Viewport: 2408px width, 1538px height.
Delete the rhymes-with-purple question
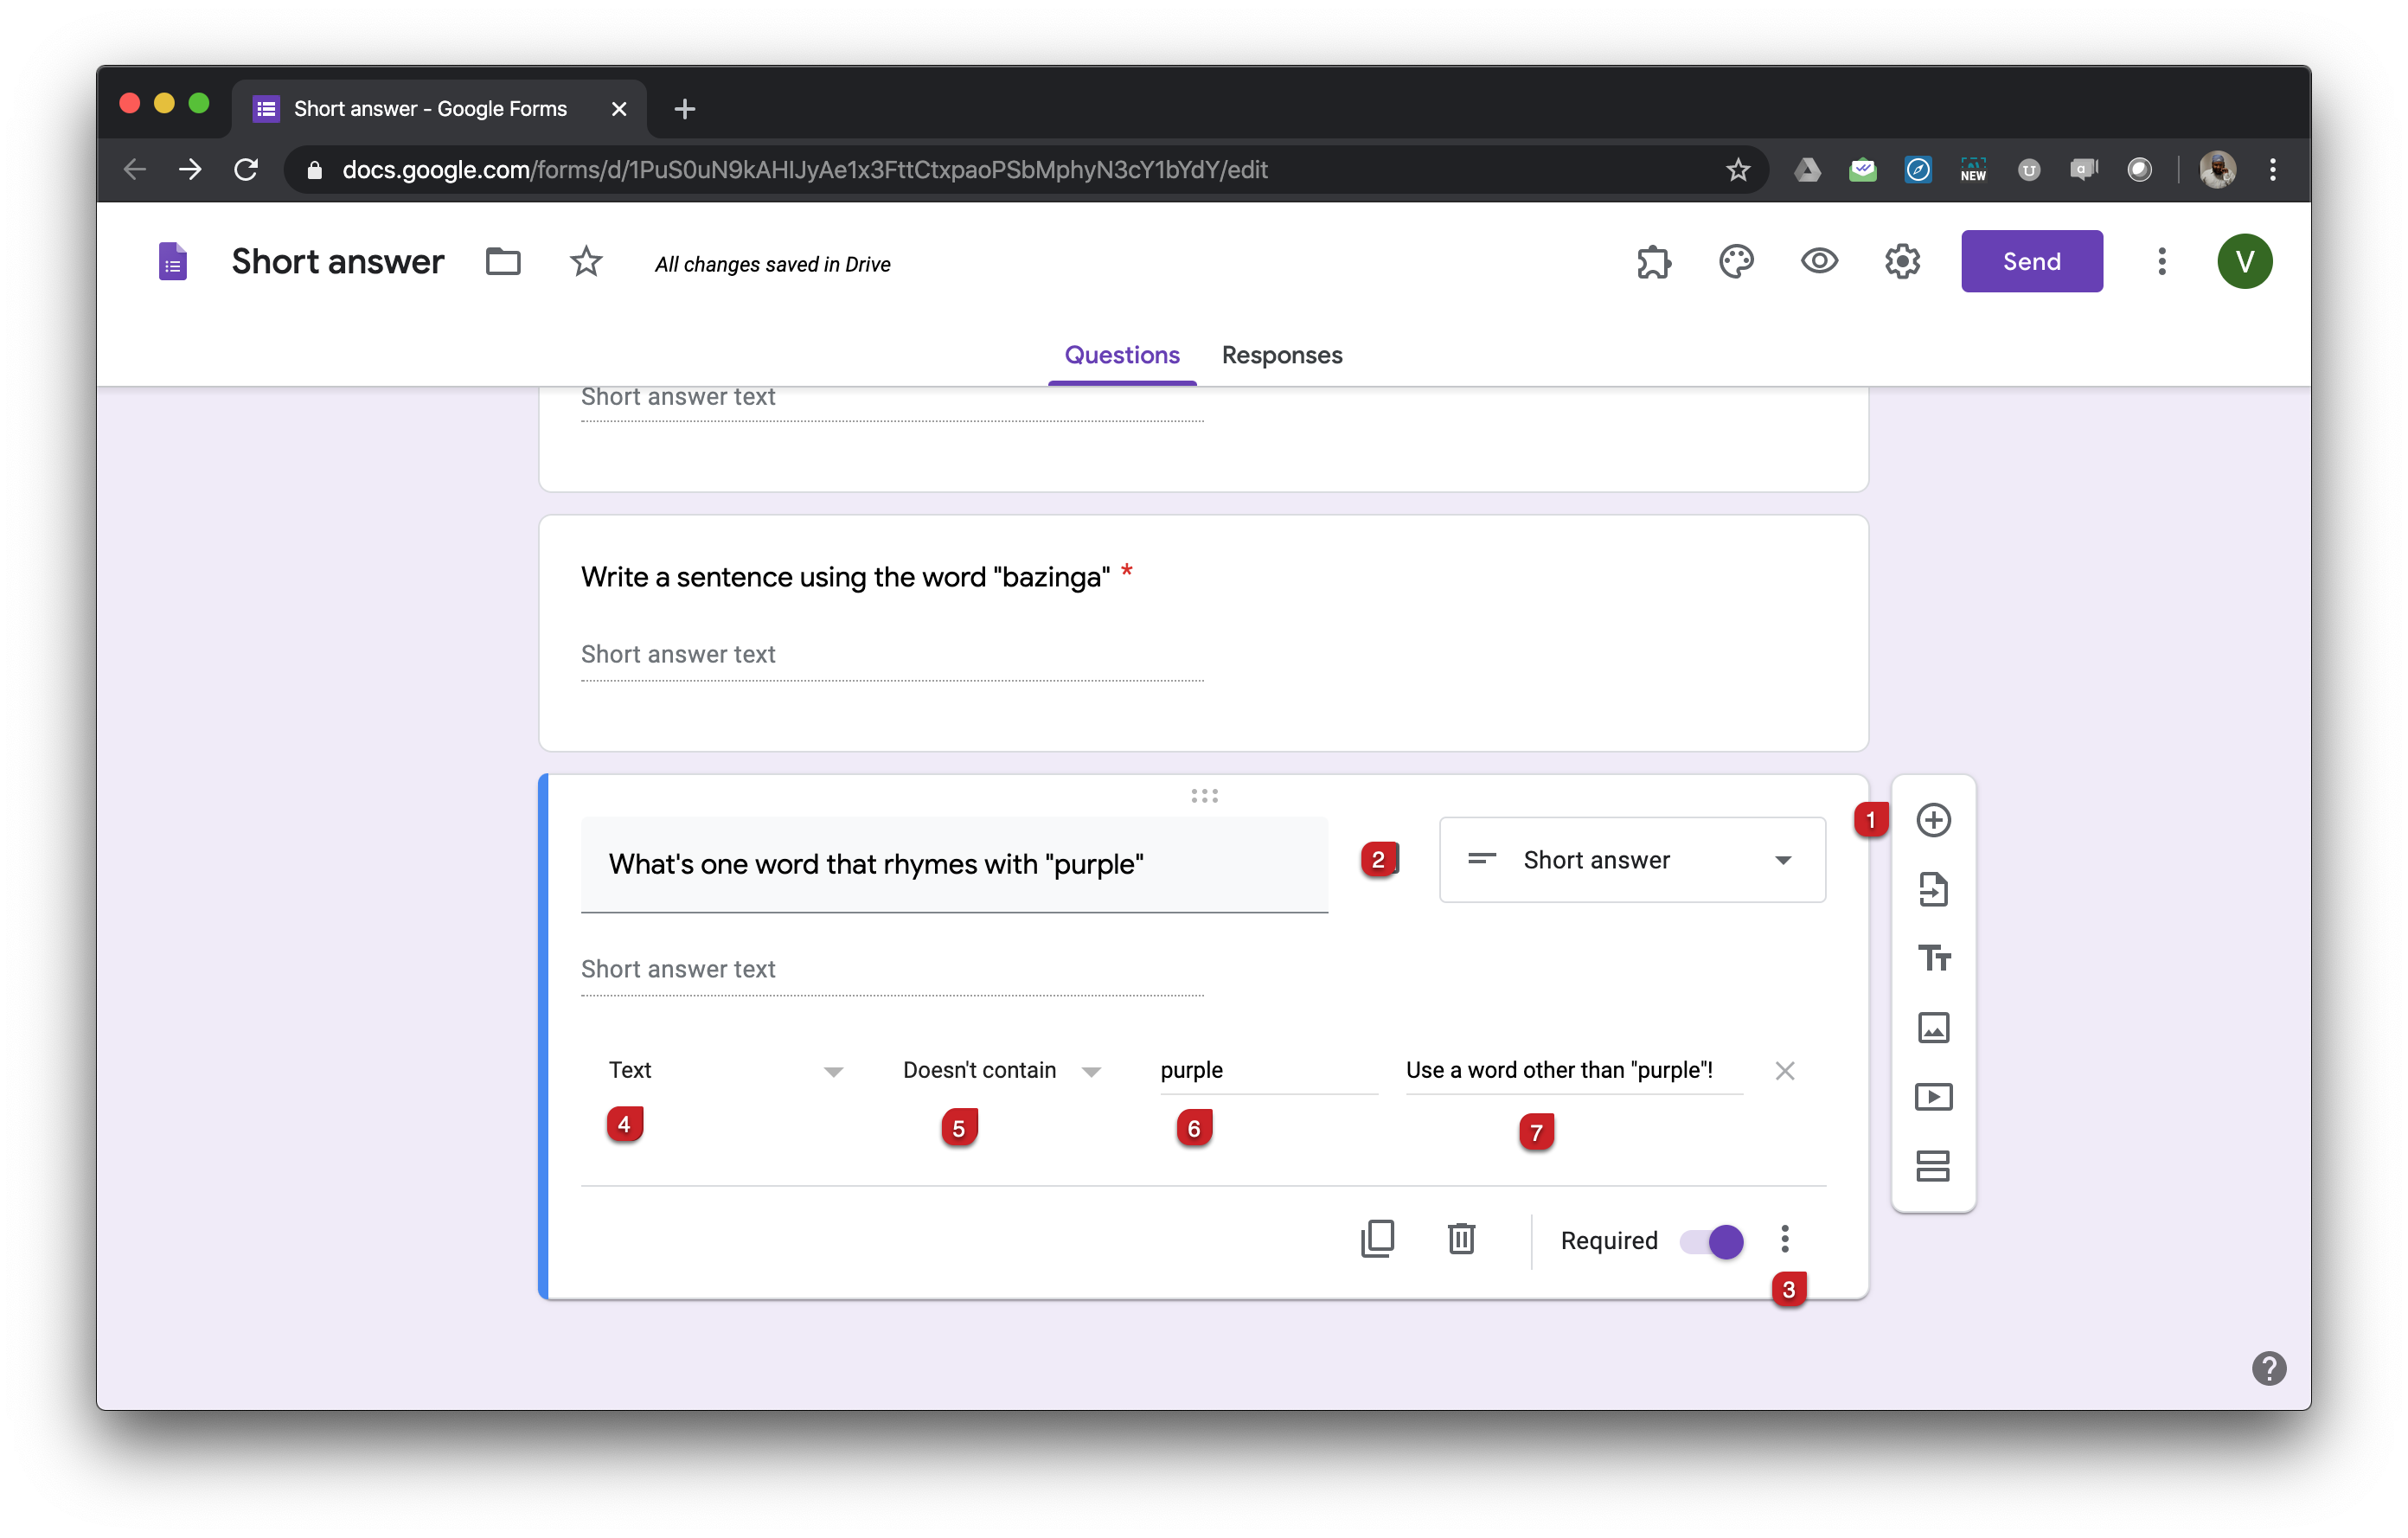(x=1461, y=1239)
